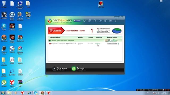Open the Windows Start menu

[3, 93]
